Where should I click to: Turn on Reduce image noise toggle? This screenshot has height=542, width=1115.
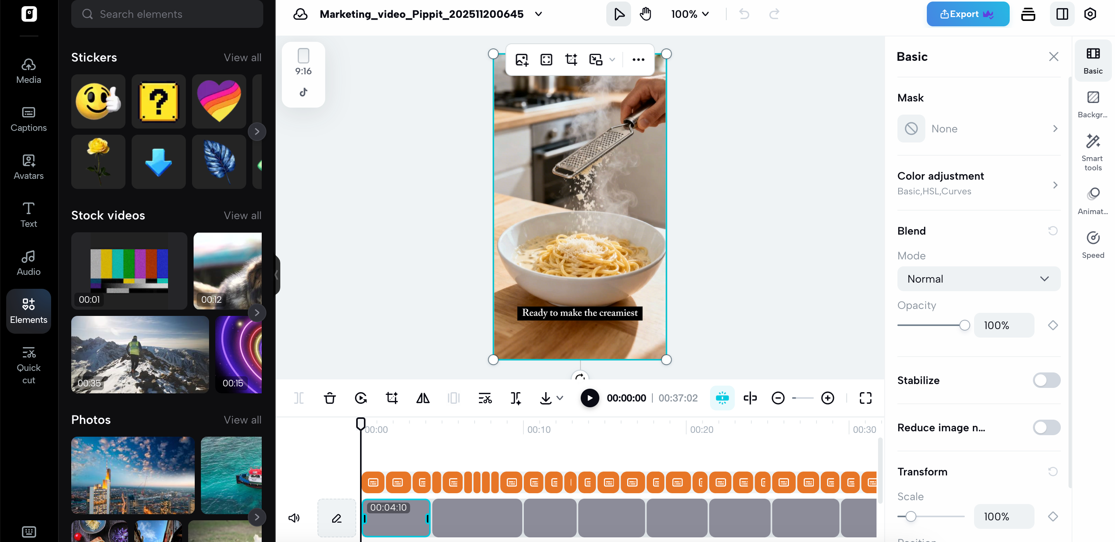click(x=1046, y=428)
